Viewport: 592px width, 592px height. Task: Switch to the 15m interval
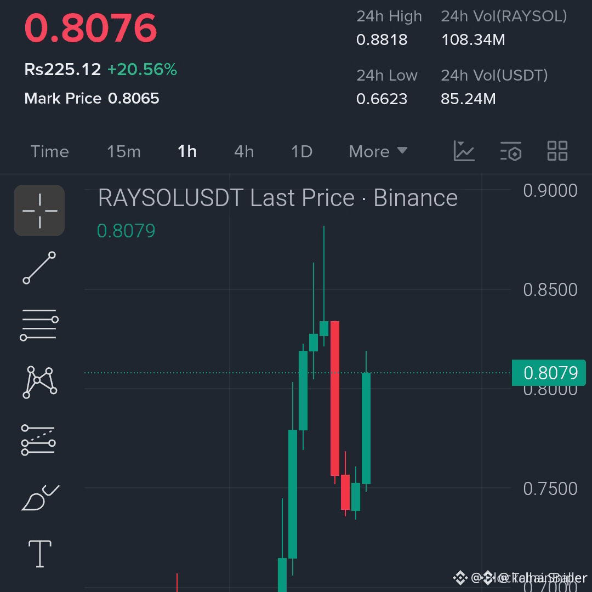click(x=124, y=151)
